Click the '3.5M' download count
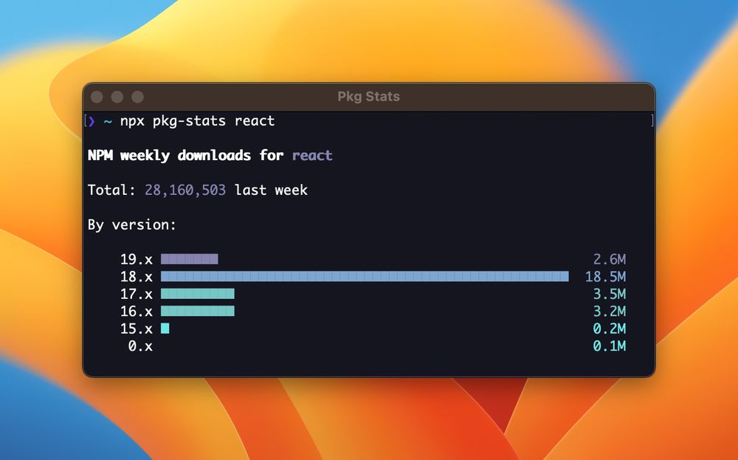The width and height of the screenshot is (738, 460). tap(609, 295)
